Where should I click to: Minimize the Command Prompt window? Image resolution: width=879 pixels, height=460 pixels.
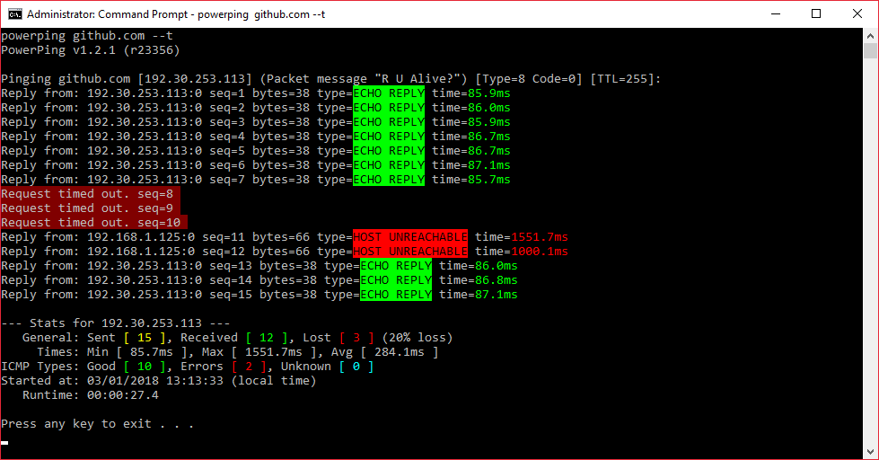point(776,14)
